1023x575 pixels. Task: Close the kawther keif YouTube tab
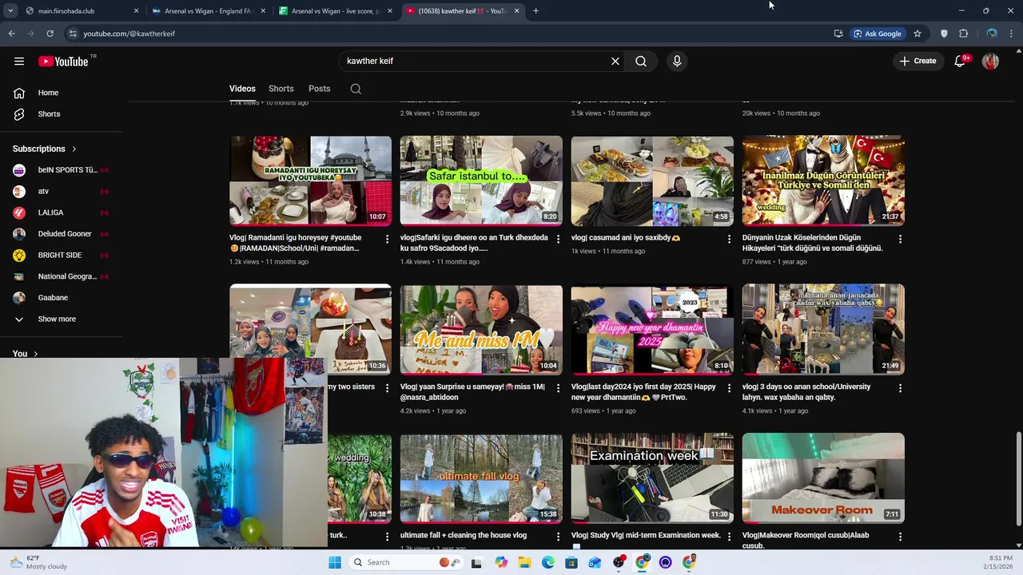516,11
